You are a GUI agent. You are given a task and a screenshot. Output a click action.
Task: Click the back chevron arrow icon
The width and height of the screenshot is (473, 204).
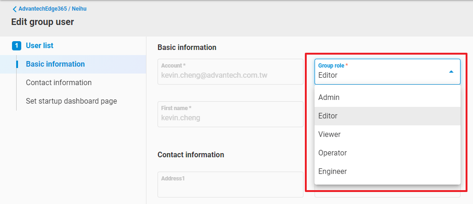click(x=14, y=9)
